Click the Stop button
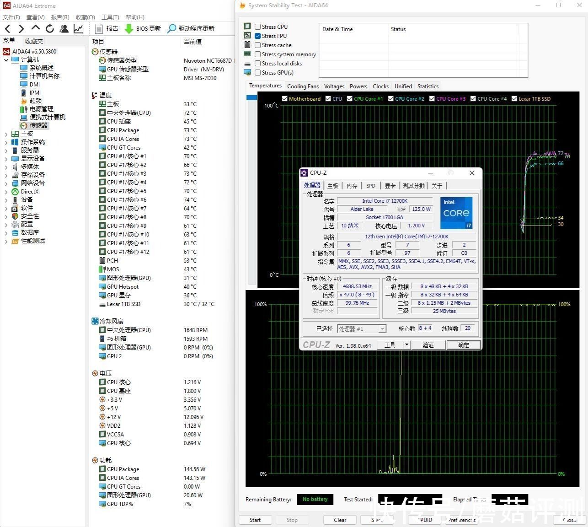The width and height of the screenshot is (588, 527). (x=292, y=520)
